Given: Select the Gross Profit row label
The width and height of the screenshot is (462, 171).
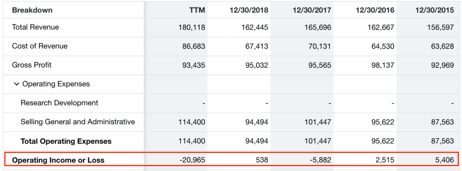Looking at the screenshot, I should pyautogui.click(x=32, y=65).
